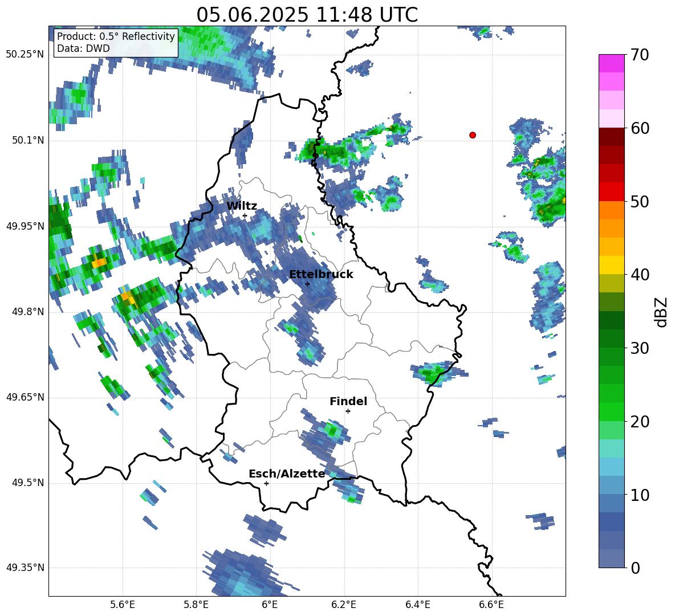Click the colorbar tick label 40

click(640, 275)
